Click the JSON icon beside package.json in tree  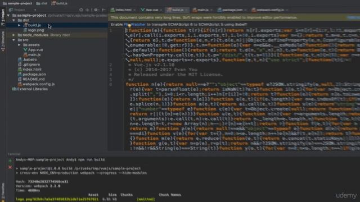pyautogui.click(x=20, y=75)
